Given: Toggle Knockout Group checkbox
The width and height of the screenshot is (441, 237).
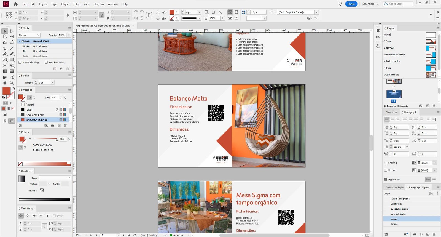Looking at the screenshot, I should coord(46,62).
